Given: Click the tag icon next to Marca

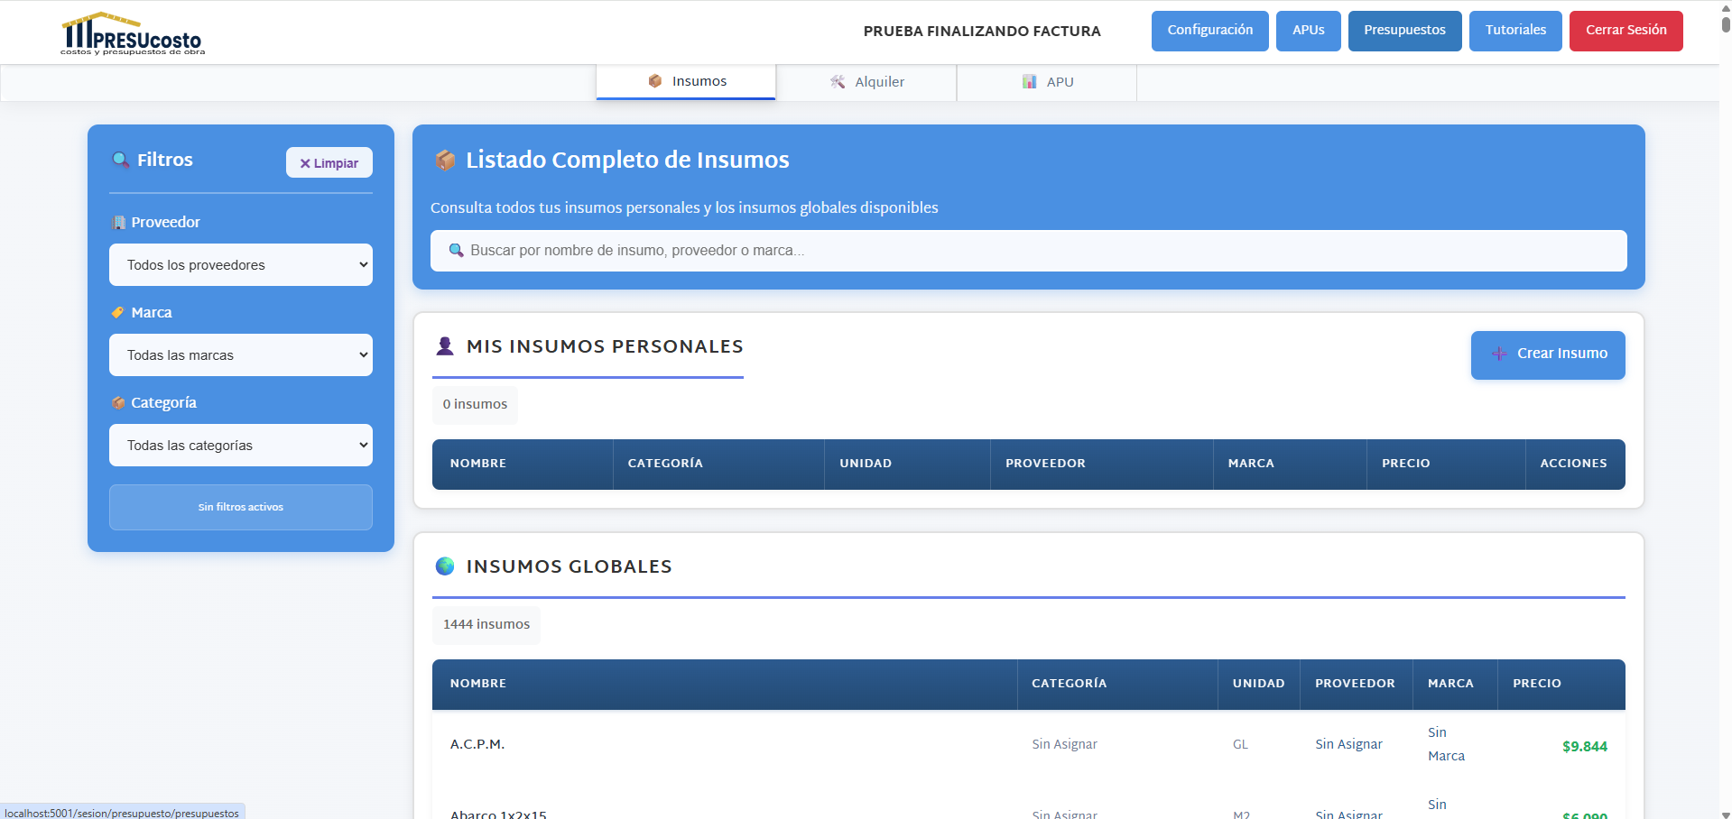Looking at the screenshot, I should (117, 312).
